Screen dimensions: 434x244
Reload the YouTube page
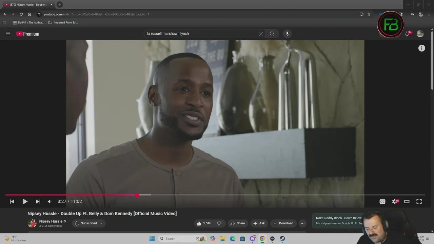click(x=21, y=14)
